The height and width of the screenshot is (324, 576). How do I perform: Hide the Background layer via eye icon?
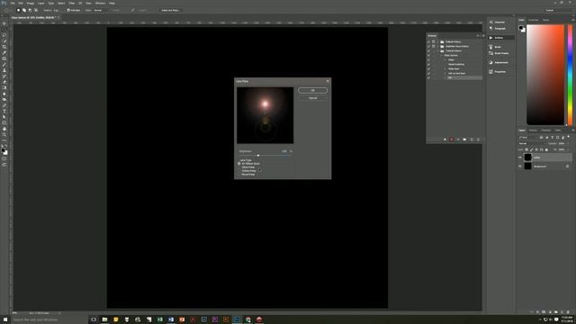pos(520,166)
